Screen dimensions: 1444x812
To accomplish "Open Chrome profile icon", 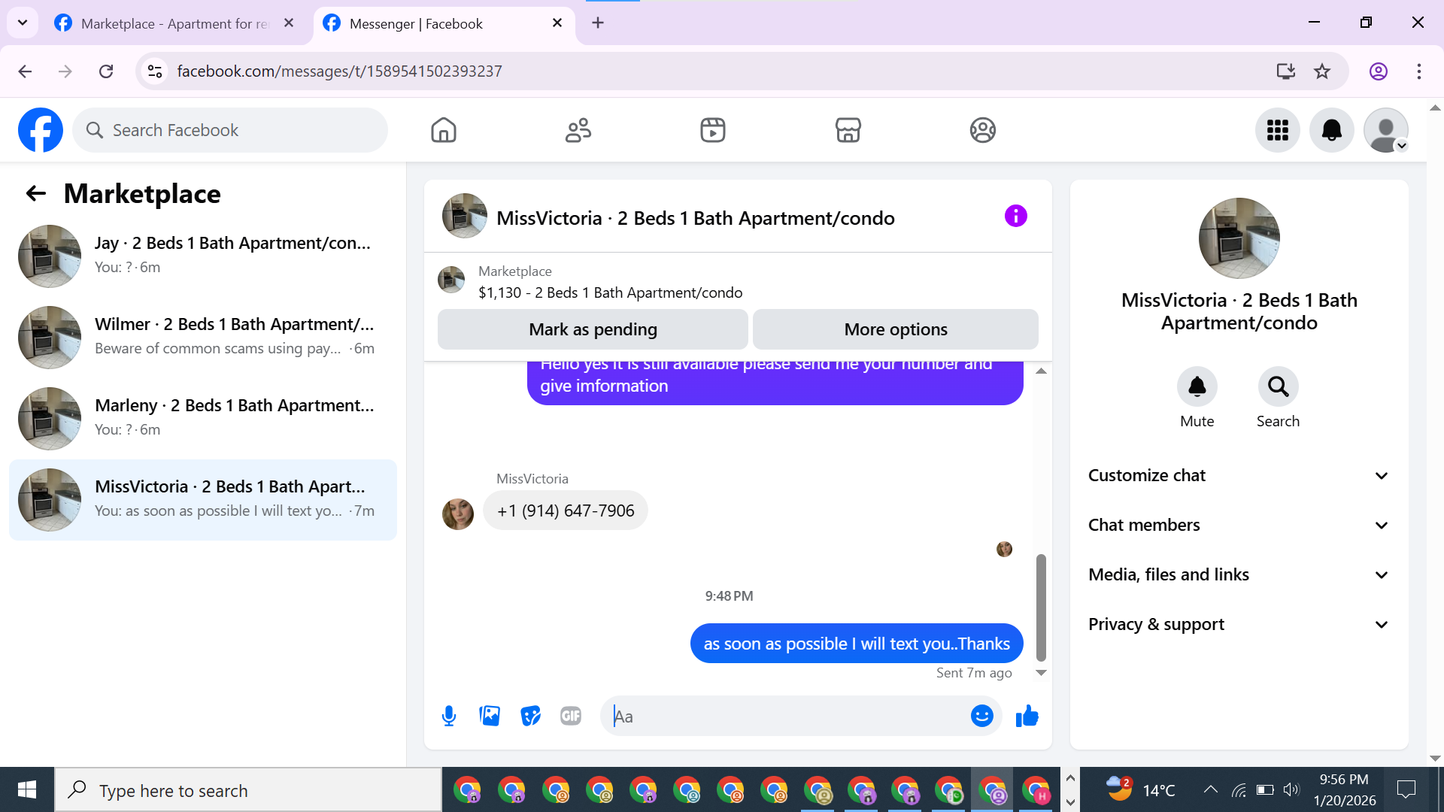I will [1379, 71].
